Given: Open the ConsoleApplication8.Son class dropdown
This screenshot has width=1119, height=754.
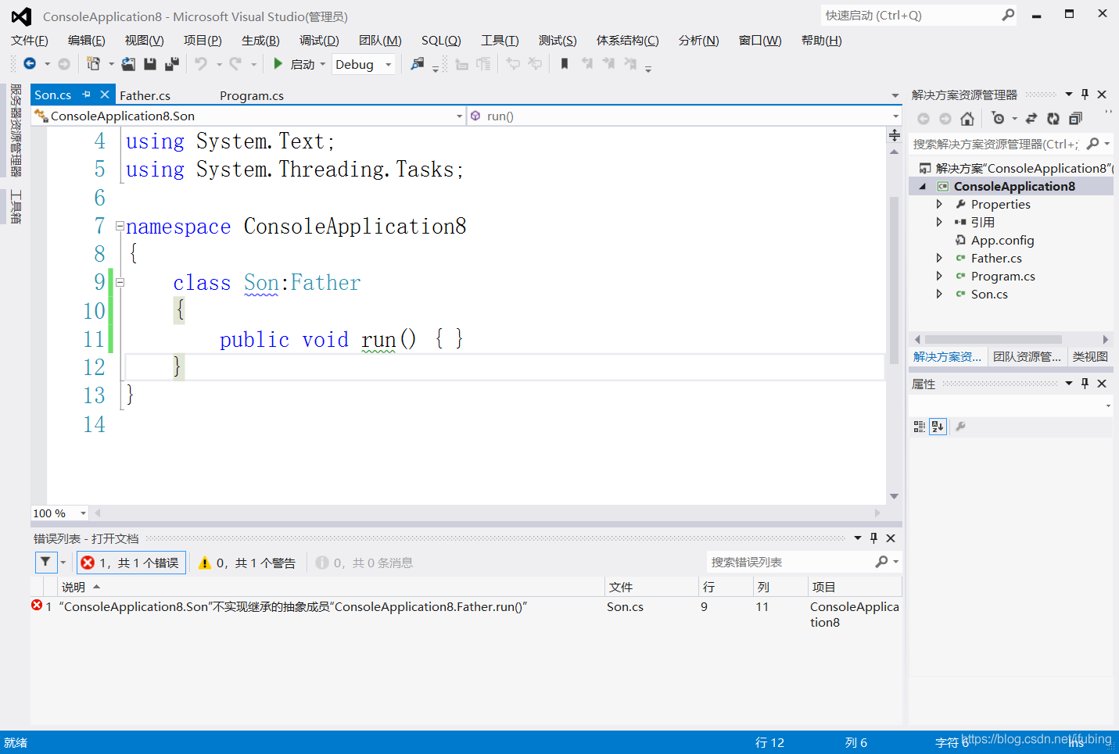Looking at the screenshot, I should (460, 116).
